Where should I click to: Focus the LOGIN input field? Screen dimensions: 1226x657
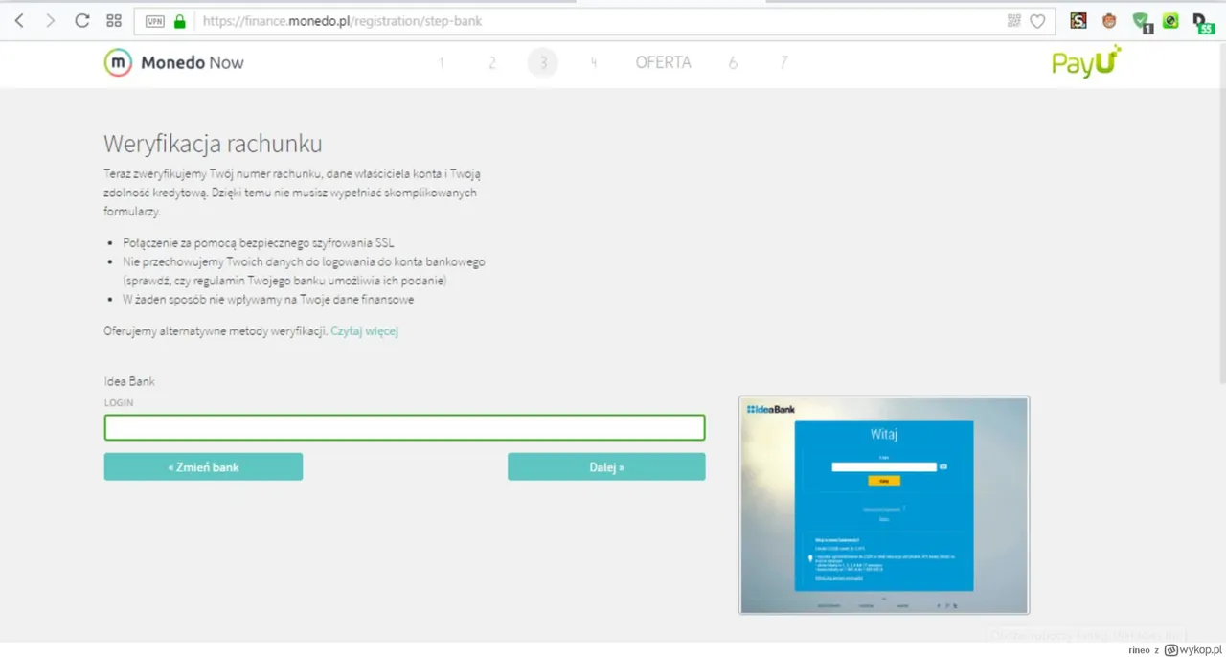404,427
